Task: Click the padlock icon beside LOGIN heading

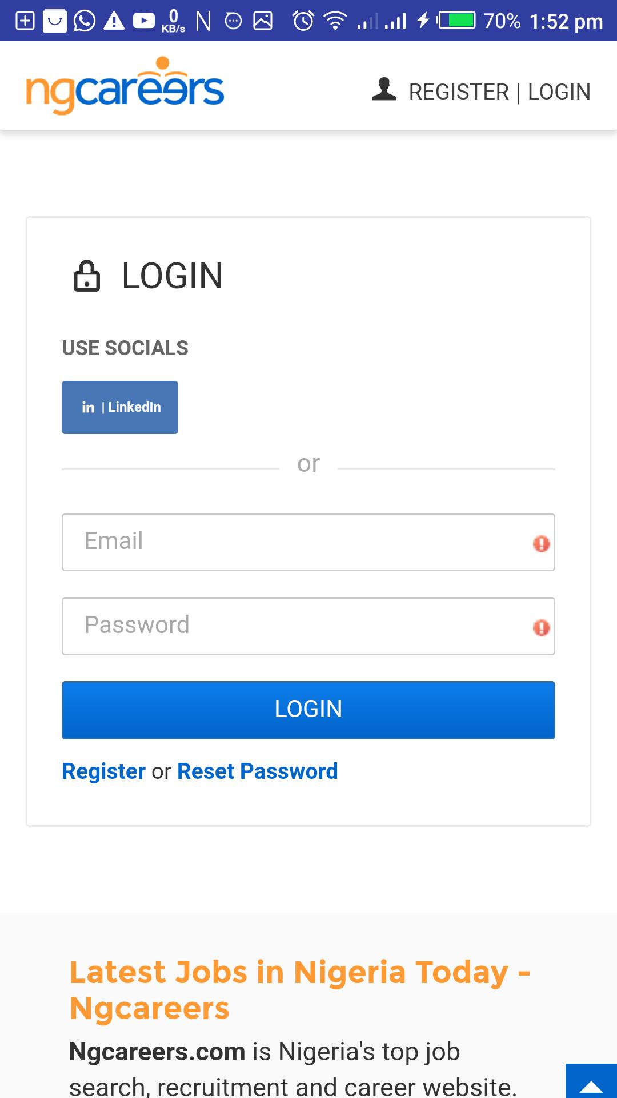Action: 87,276
